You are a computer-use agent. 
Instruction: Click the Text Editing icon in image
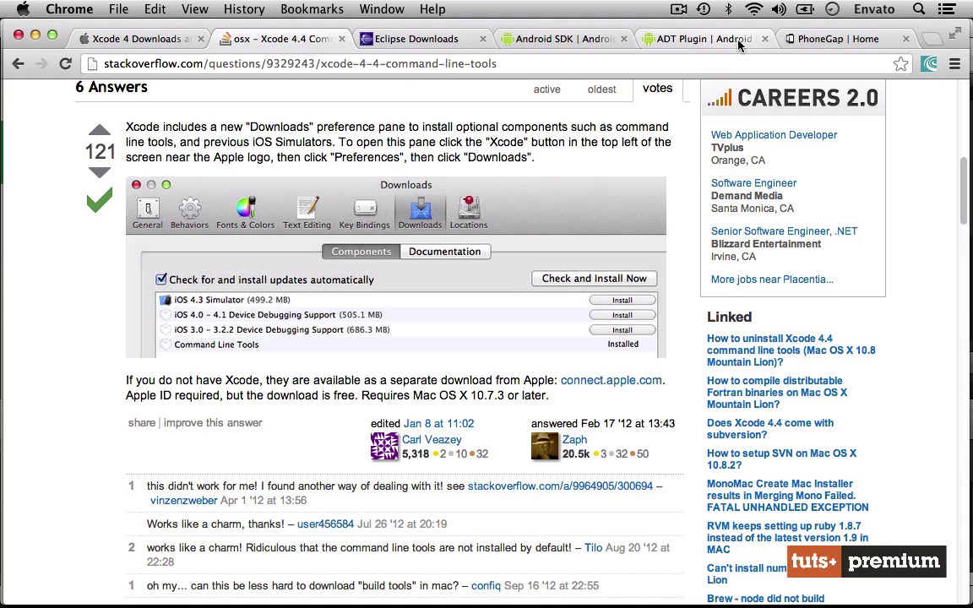(x=307, y=213)
